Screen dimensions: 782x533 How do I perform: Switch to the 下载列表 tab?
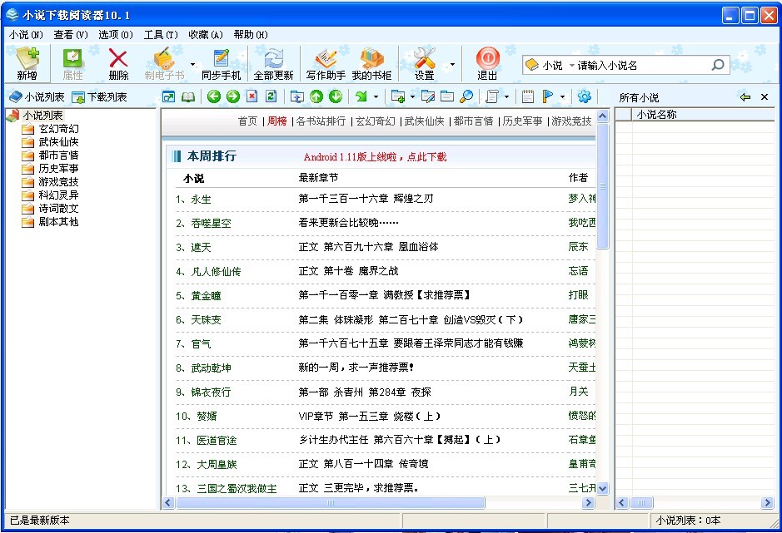pyautogui.click(x=100, y=97)
